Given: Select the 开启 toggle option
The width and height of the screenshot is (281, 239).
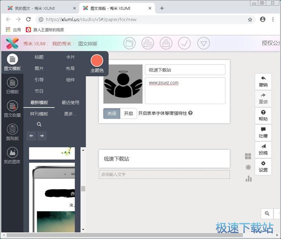Looking at the screenshot, I should [x=128, y=114].
